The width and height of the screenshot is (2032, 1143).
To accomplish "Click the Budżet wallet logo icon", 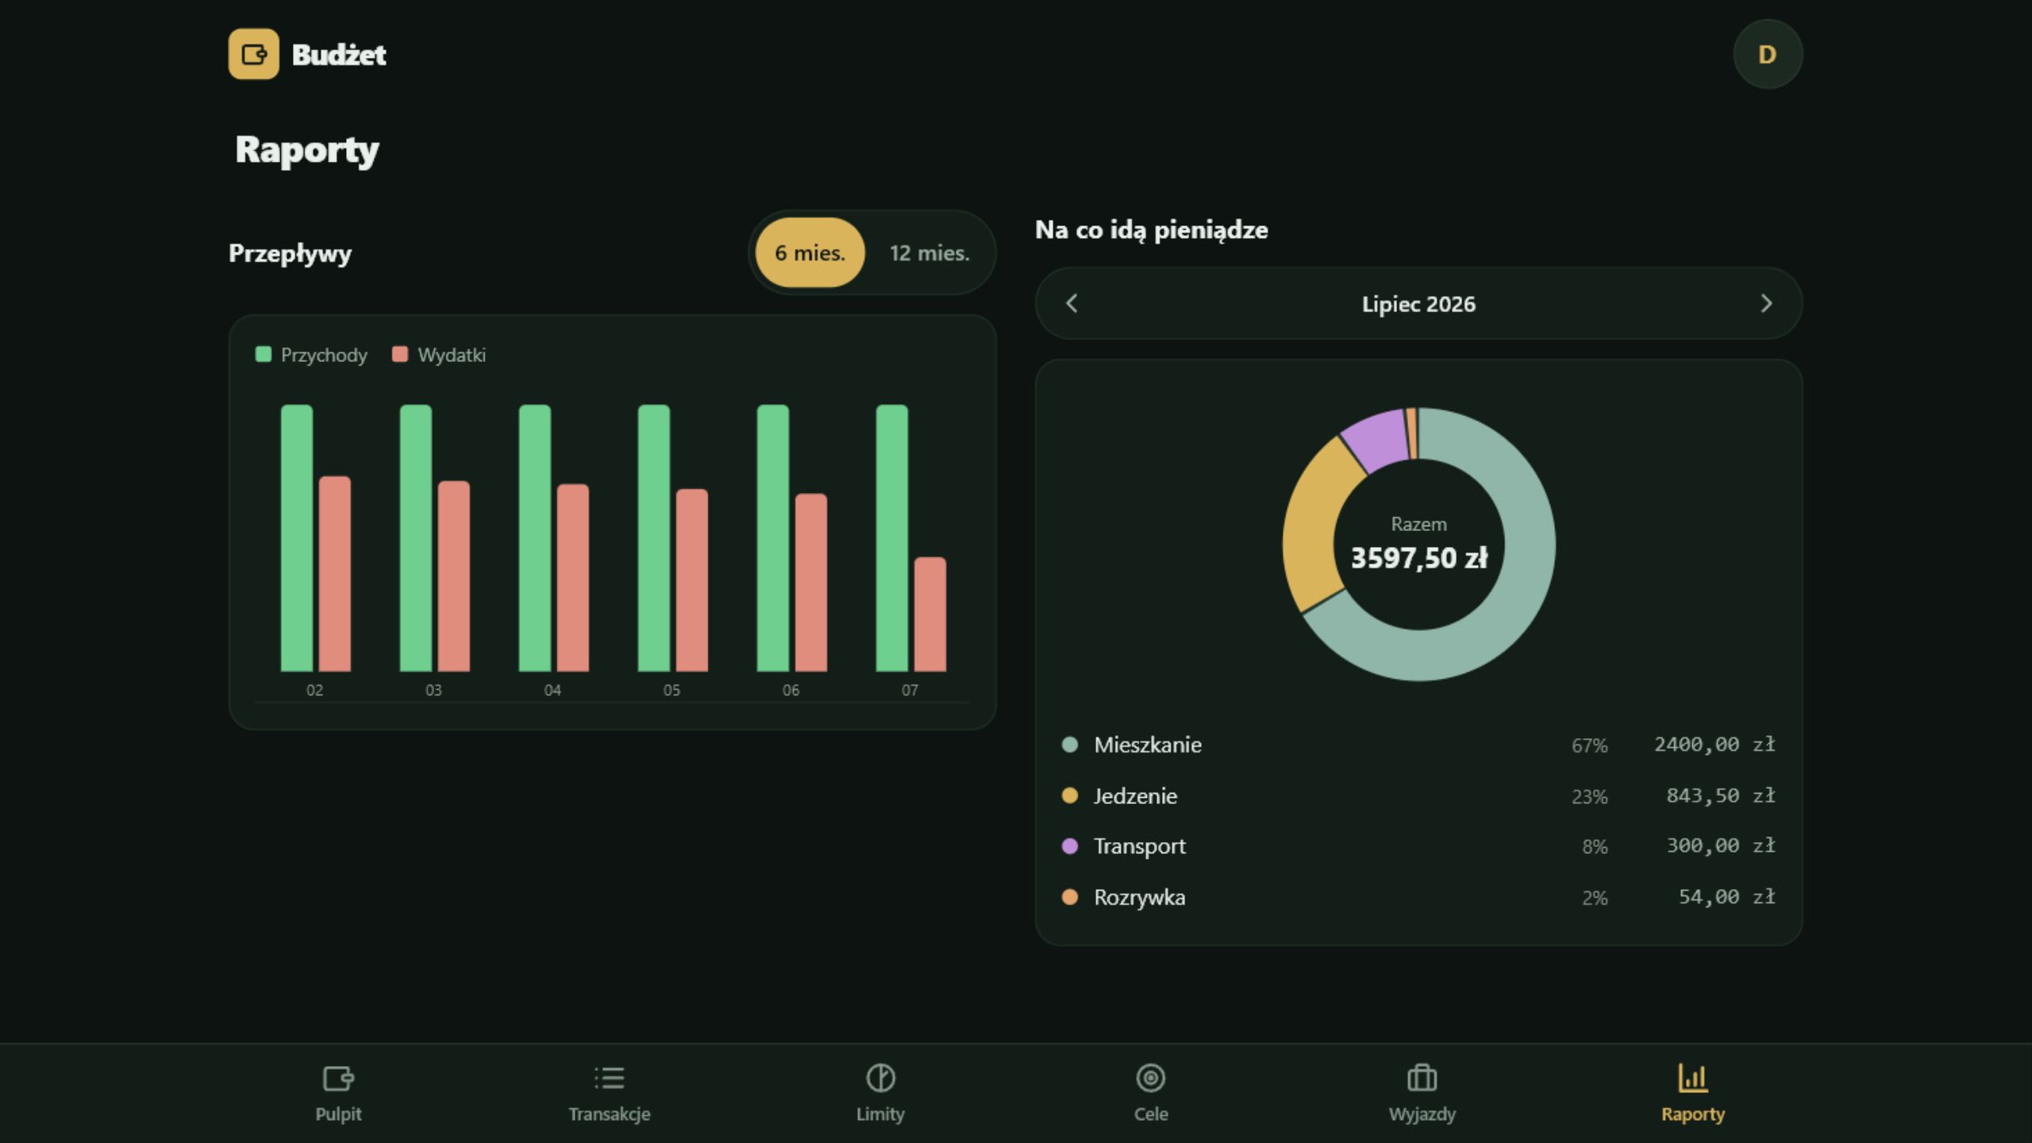I will pos(253,54).
